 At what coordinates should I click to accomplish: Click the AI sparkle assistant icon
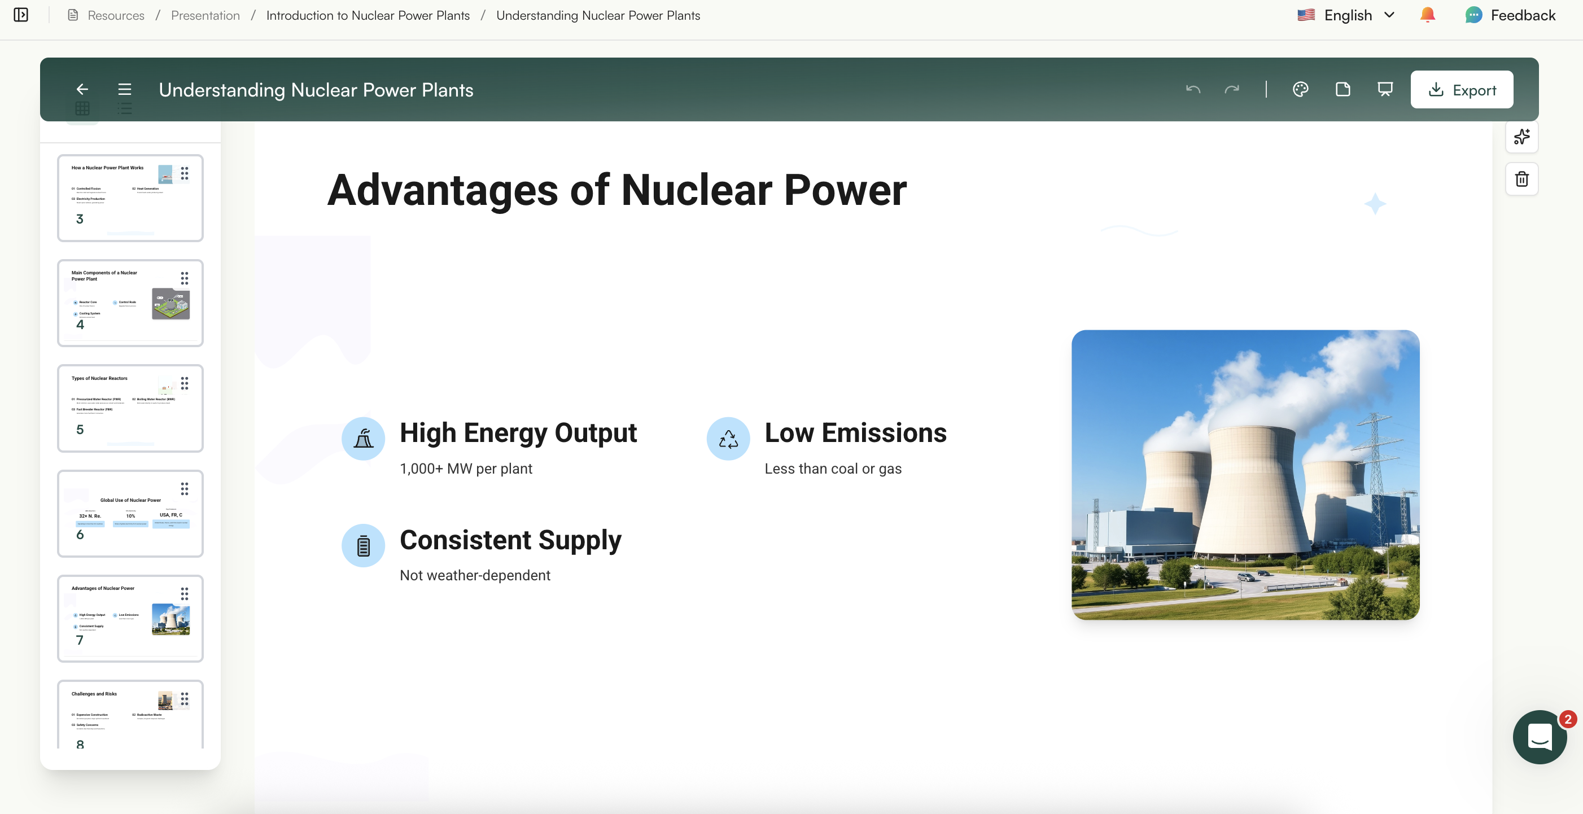[1522, 137]
